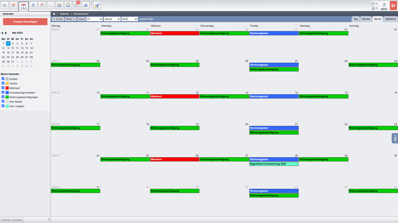The width and height of the screenshot is (398, 223).
Task: Open the 2022 year dropdown
Action: pos(129,19)
